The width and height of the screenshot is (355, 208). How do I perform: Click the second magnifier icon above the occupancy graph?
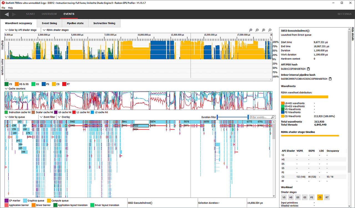point(257,30)
